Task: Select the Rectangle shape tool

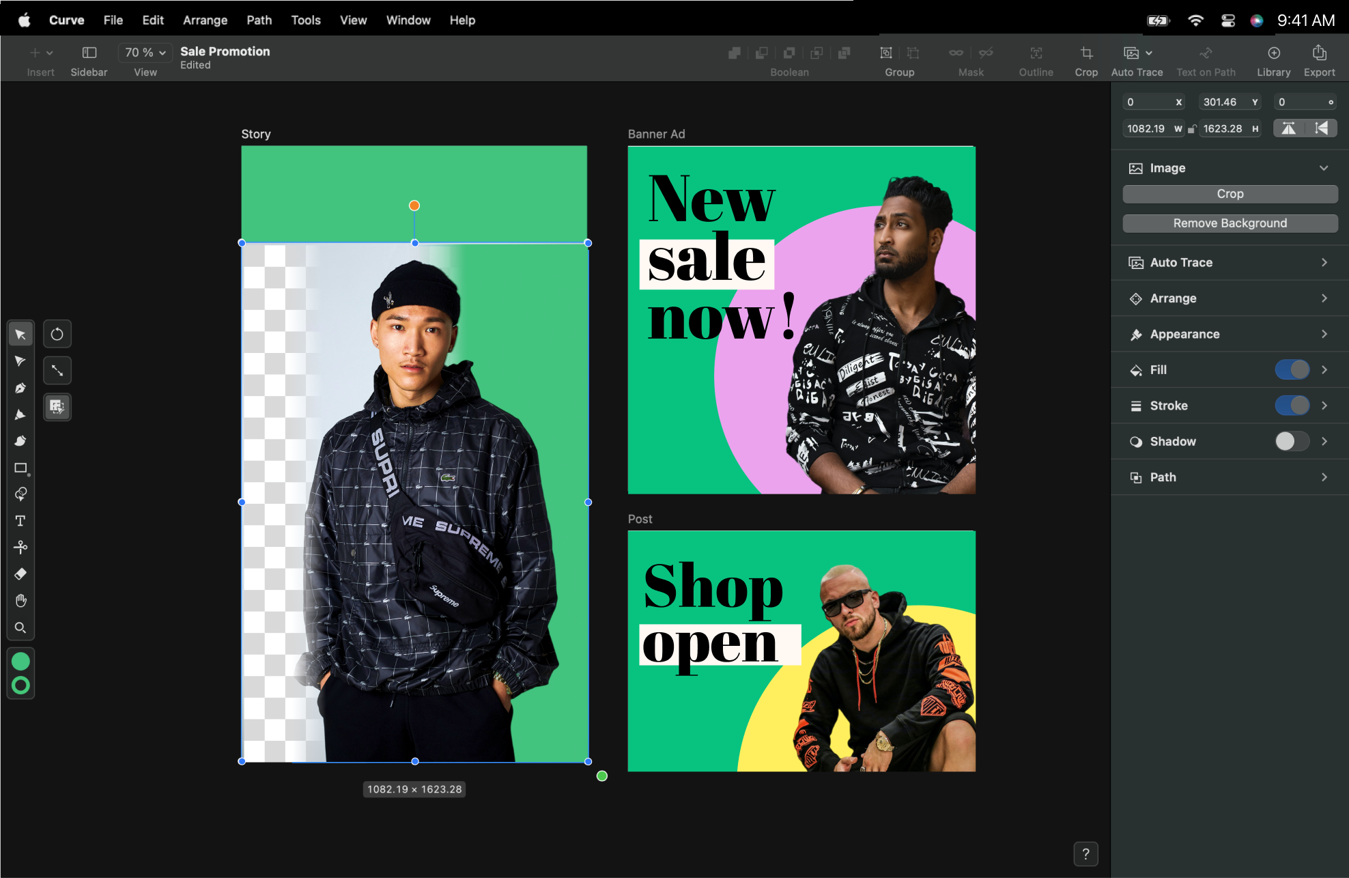Action: click(x=20, y=468)
